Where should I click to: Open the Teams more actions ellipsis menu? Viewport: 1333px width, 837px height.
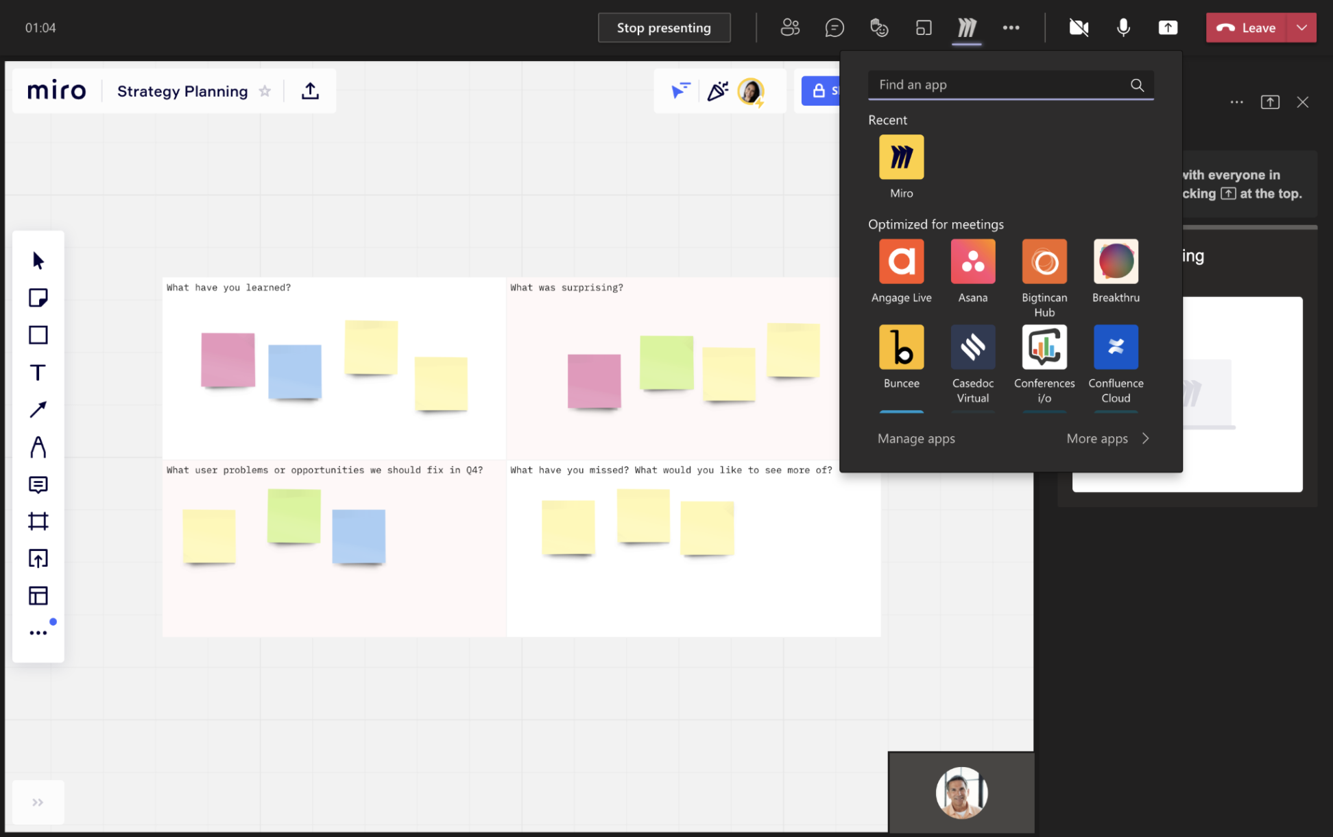click(x=1011, y=27)
